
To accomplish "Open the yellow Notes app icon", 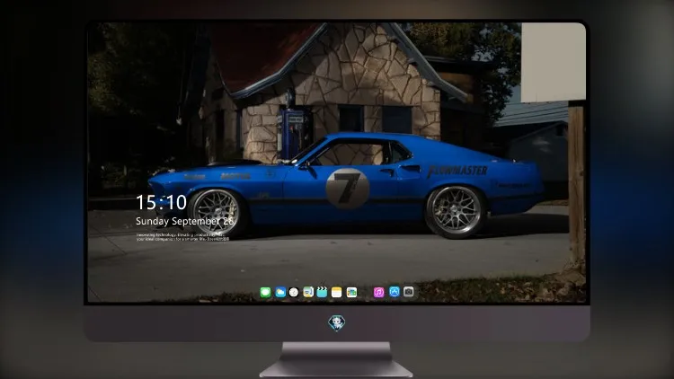I will point(337,292).
